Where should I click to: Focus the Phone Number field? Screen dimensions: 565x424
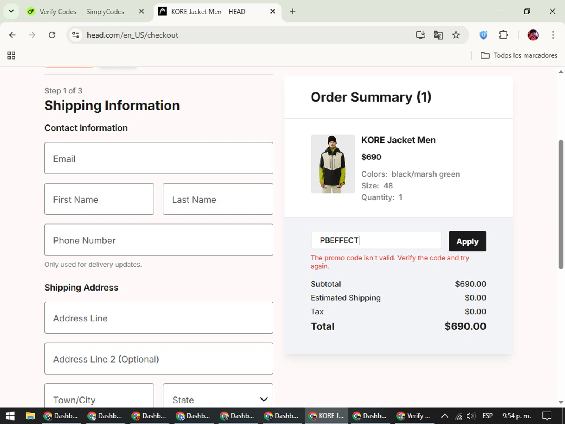pyautogui.click(x=159, y=240)
